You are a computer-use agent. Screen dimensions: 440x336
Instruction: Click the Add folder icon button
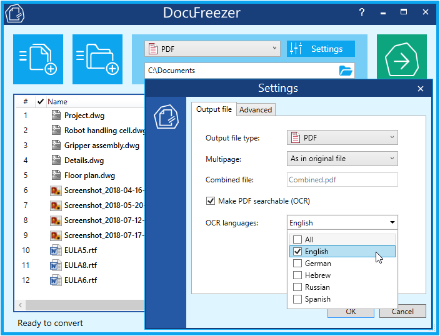[97, 59]
